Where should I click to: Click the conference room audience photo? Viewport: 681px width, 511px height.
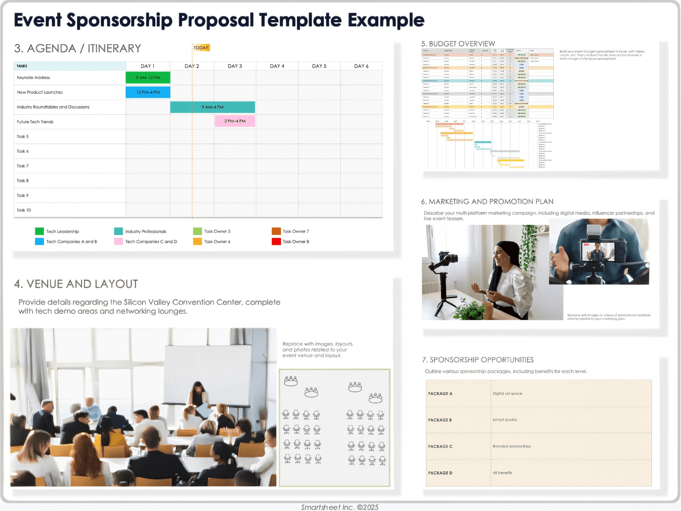143,407
